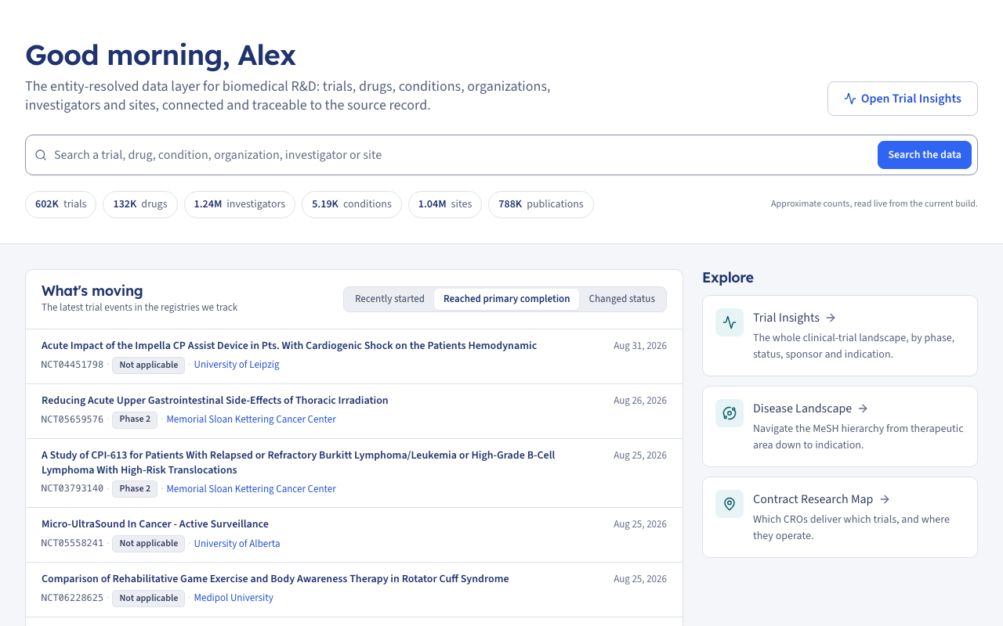1003x626 pixels.
Task: Click the arrow beside Contract Research Map
Action: (x=885, y=499)
